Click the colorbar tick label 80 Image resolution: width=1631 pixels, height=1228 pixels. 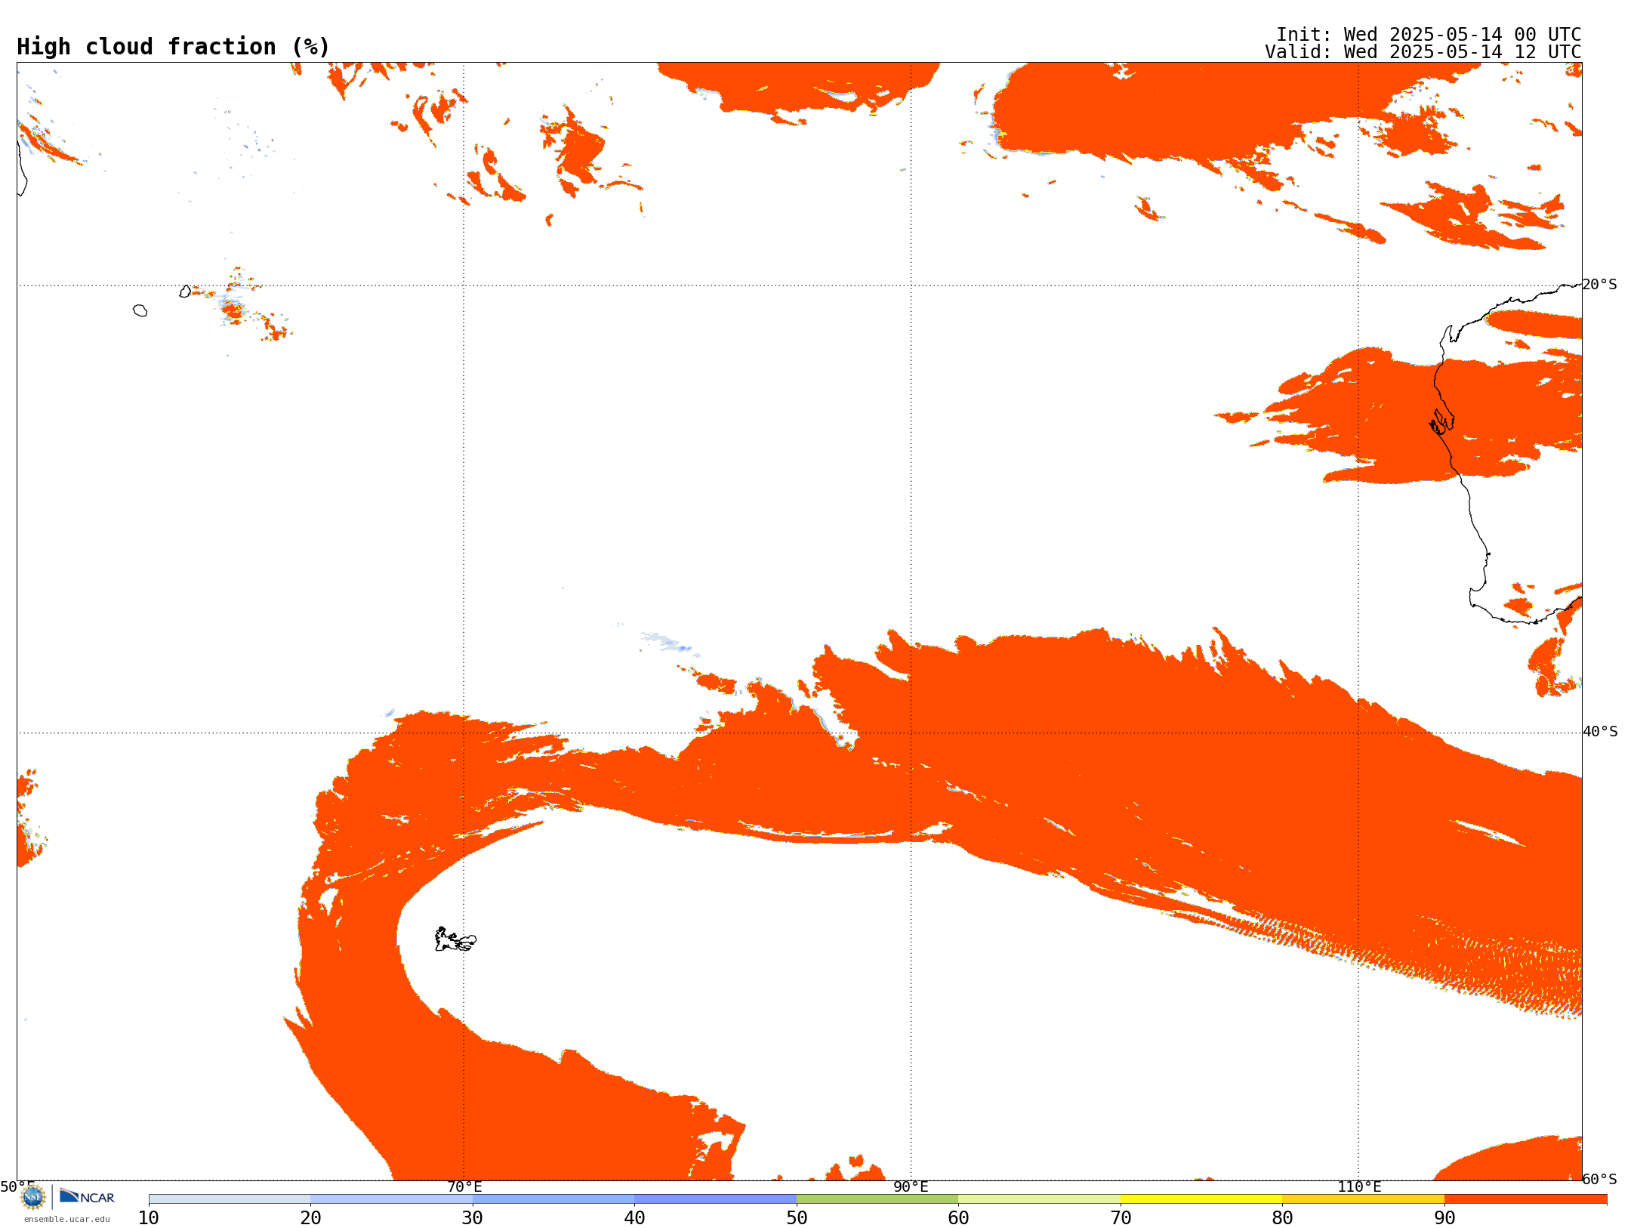point(1282,1218)
